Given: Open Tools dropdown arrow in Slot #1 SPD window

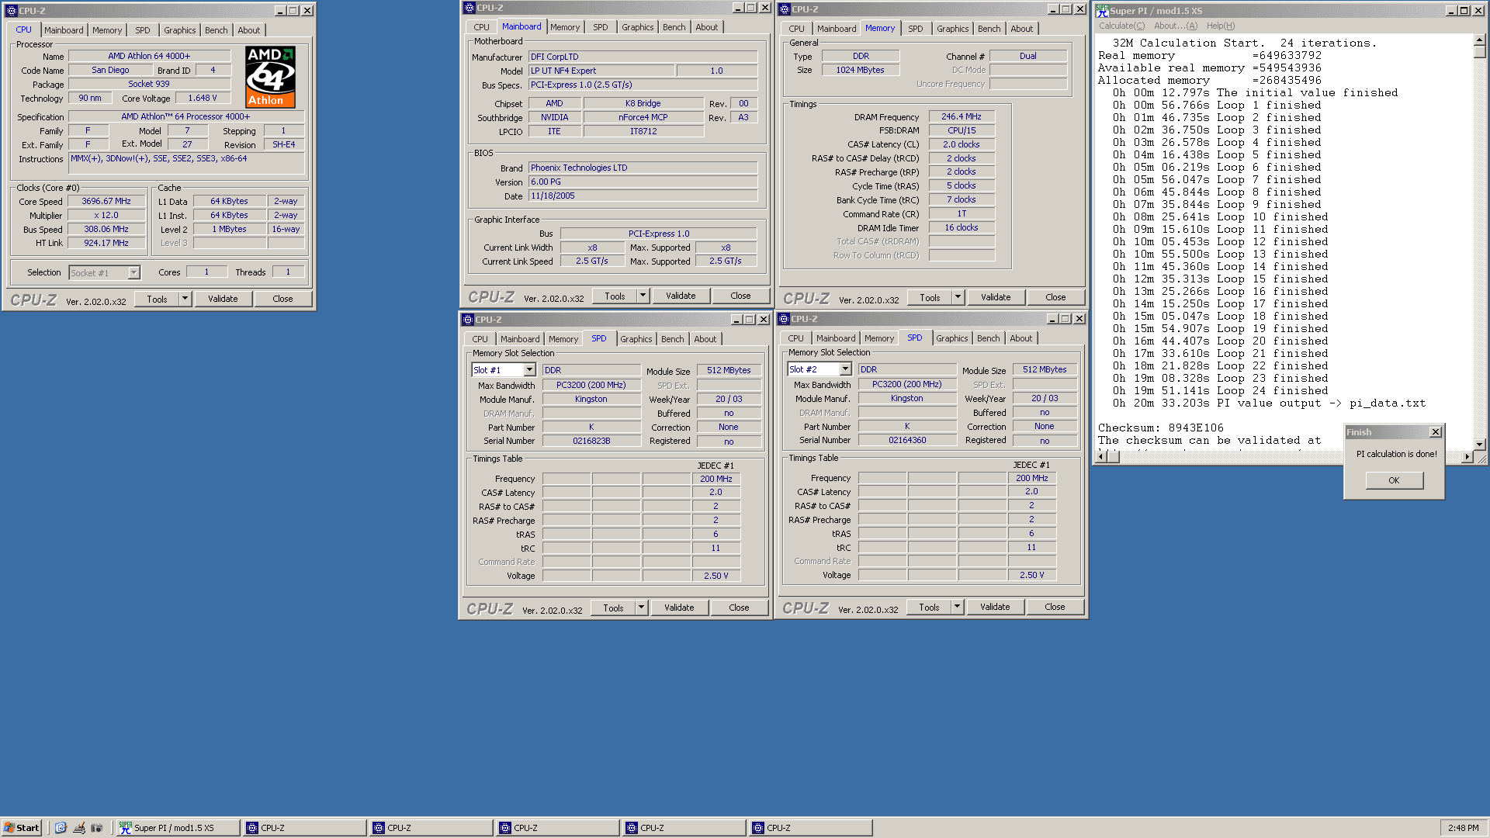Looking at the screenshot, I should tap(641, 608).
